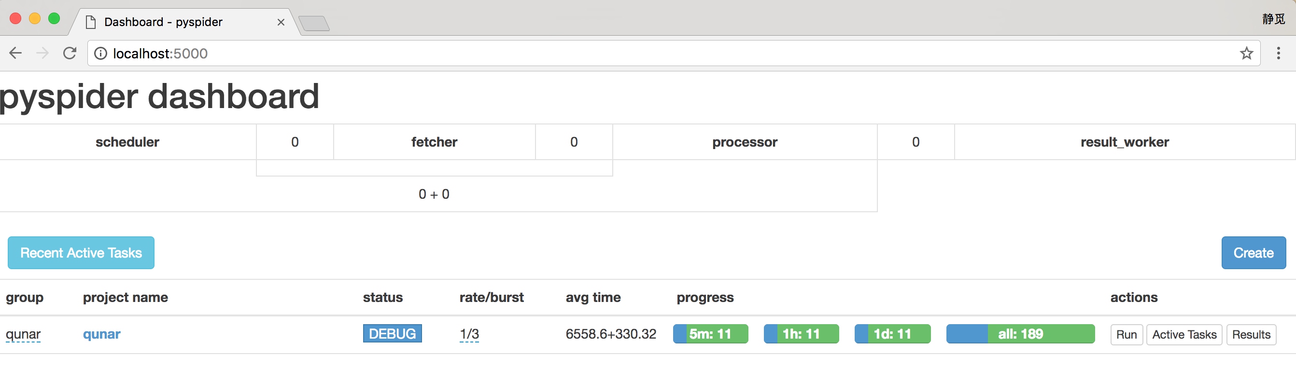The width and height of the screenshot is (1296, 383).
Task: View site info icon beside localhost
Action: click(100, 53)
